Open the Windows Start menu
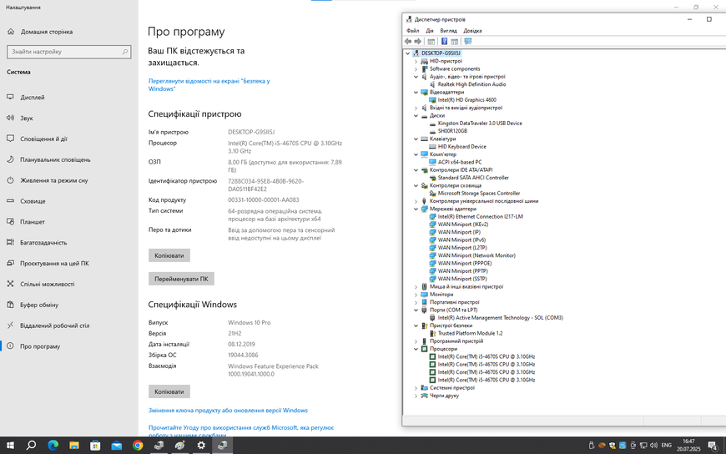The width and height of the screenshot is (726, 454). pos(10,445)
